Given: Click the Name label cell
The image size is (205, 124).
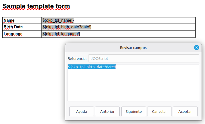Looking at the screenshot, I should click(22, 20).
